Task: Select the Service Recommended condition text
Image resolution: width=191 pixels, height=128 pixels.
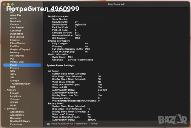Action: click(x=80, y=60)
